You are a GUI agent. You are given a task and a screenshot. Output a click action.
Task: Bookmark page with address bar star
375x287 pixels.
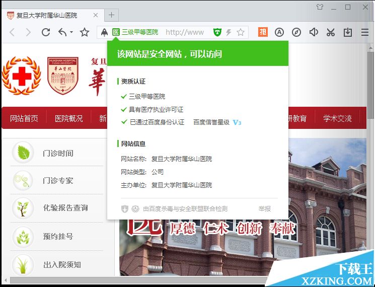pyautogui.click(x=241, y=32)
